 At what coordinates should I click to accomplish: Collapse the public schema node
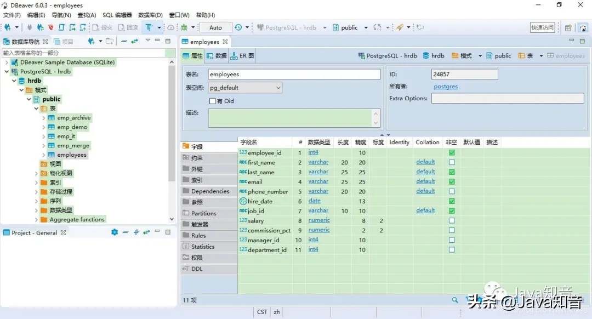29,99
